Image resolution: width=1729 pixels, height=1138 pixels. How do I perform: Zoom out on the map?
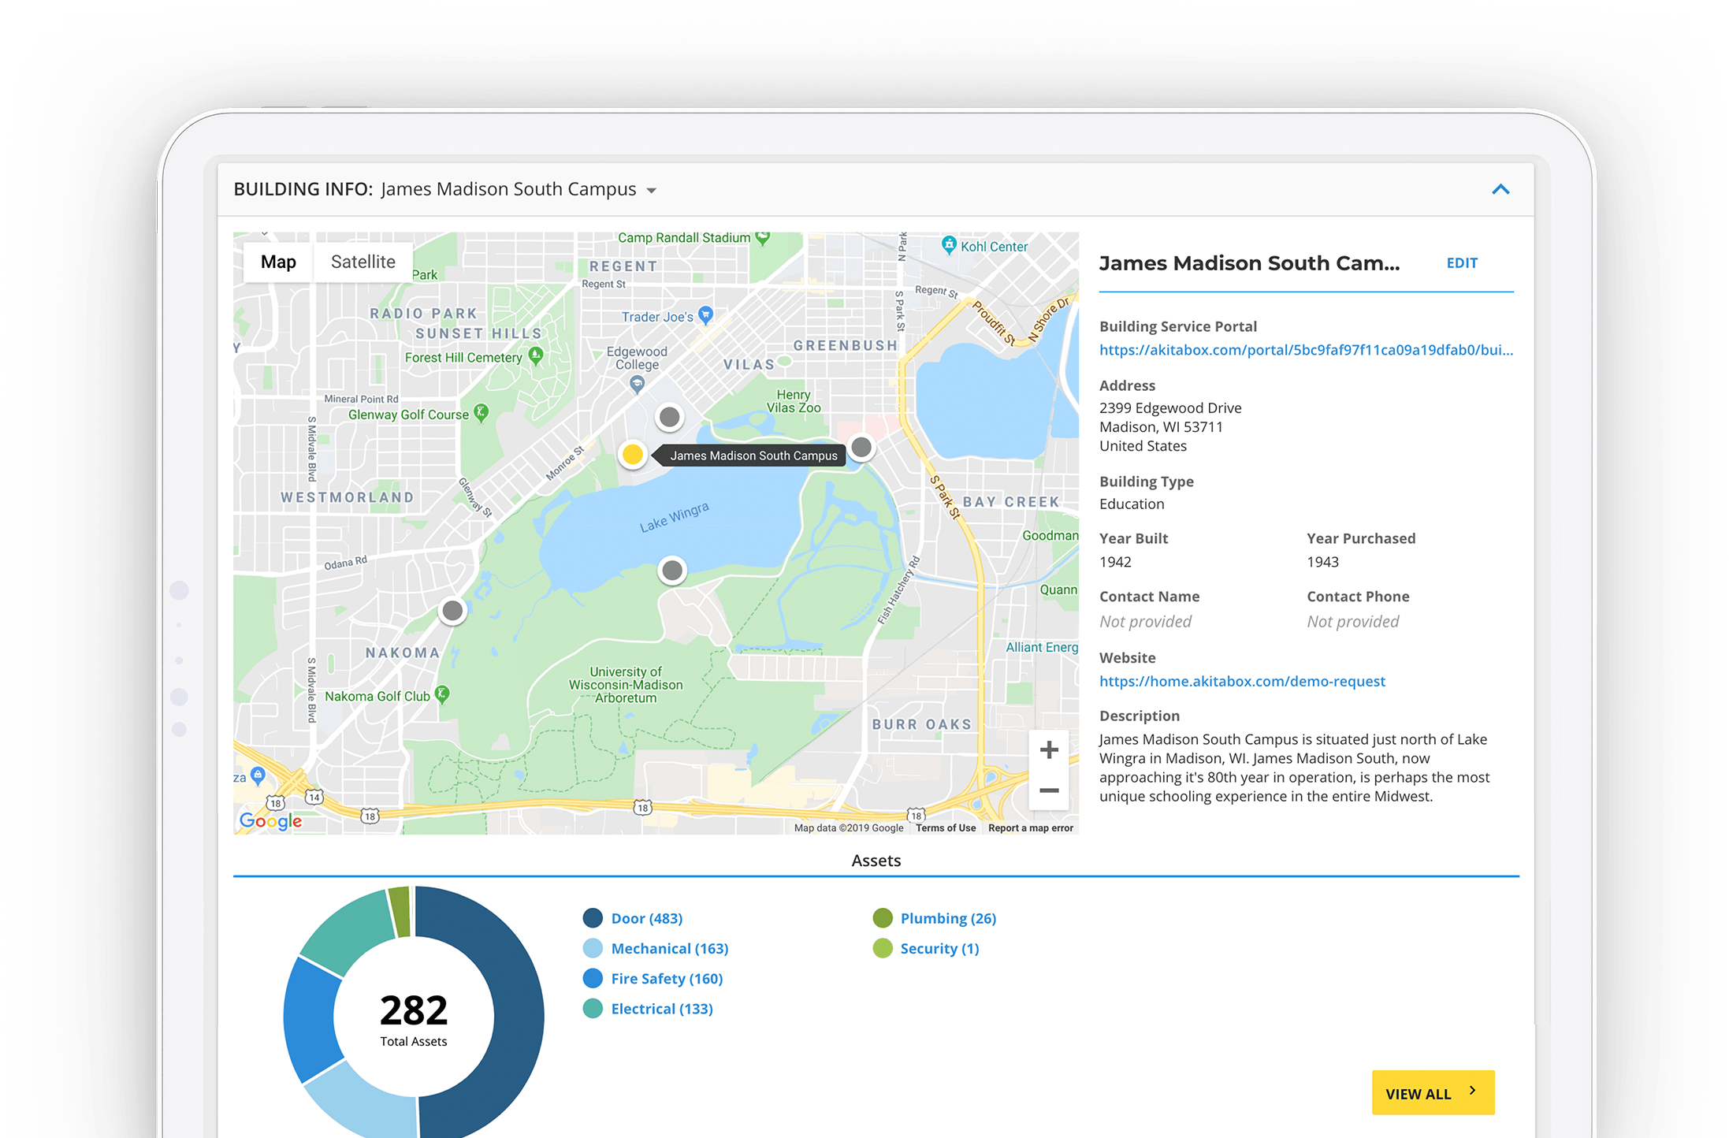click(x=1049, y=790)
